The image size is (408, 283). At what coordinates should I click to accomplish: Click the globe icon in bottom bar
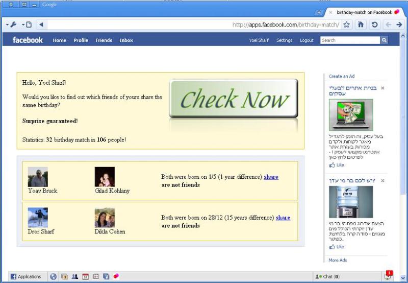click(x=54, y=276)
